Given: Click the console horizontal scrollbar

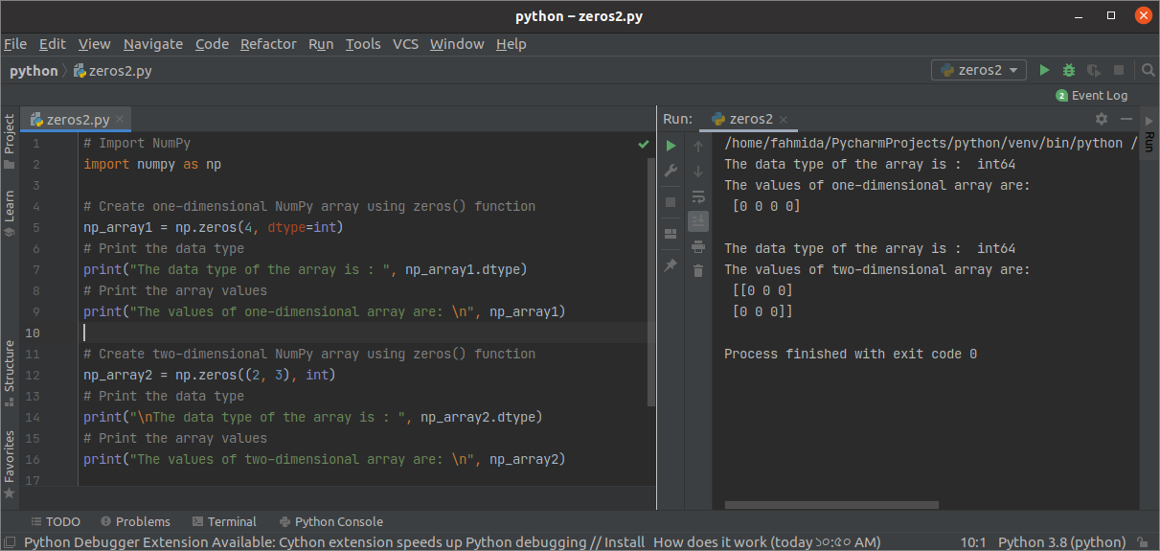Looking at the screenshot, I should click(831, 504).
